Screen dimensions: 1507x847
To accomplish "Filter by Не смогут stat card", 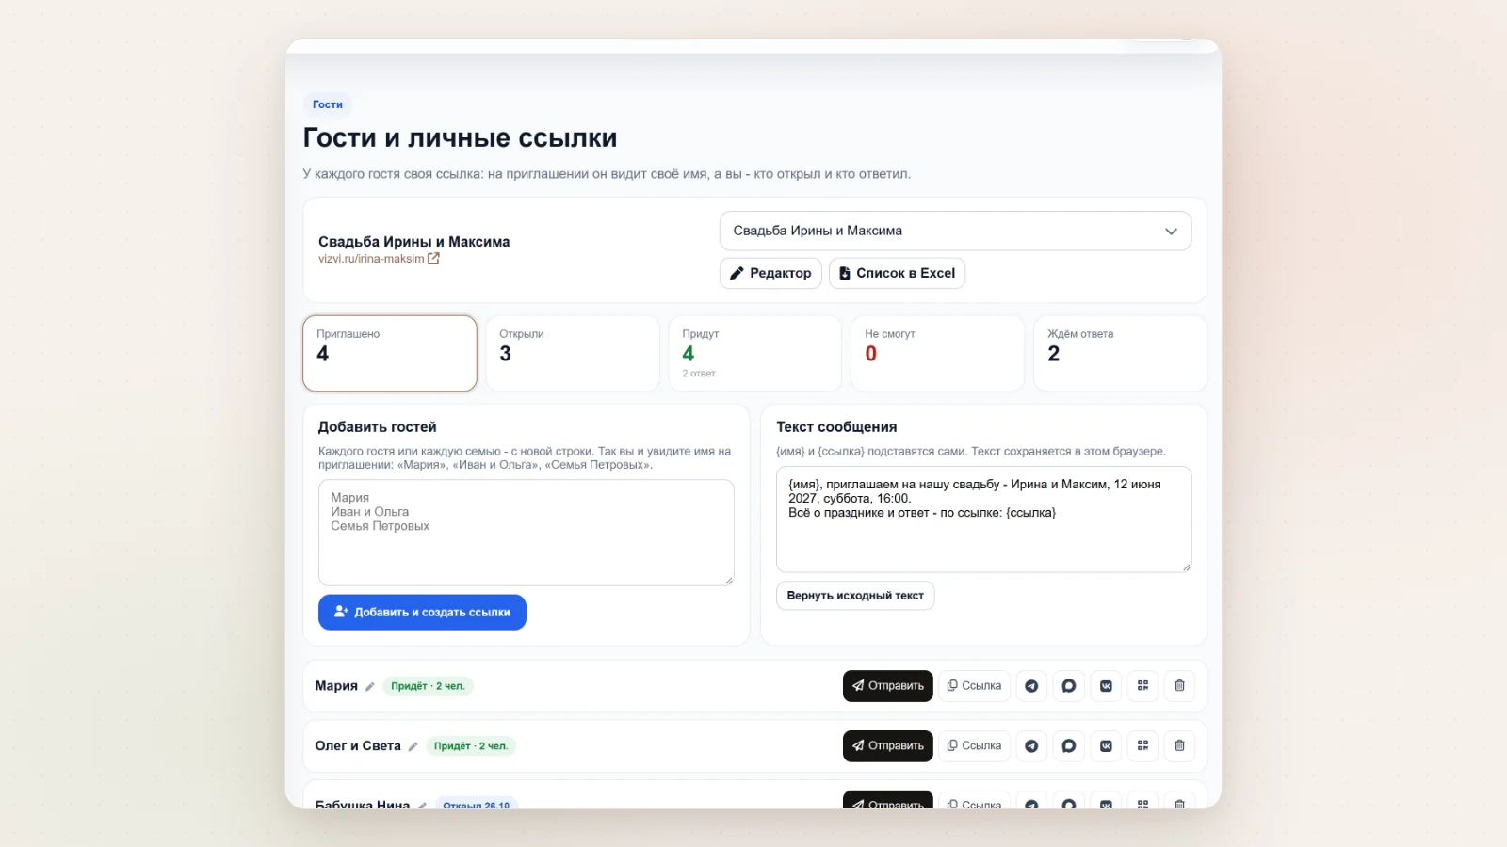I will [x=937, y=353].
